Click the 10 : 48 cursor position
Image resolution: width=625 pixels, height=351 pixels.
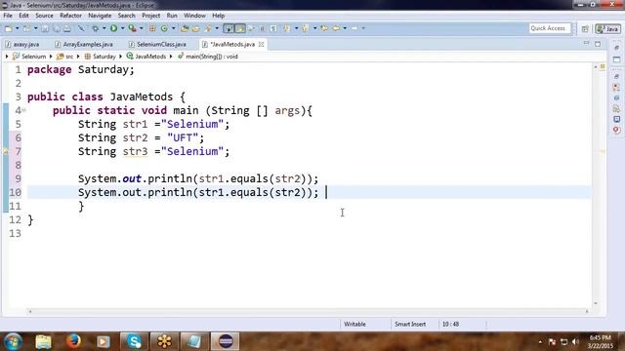450,324
